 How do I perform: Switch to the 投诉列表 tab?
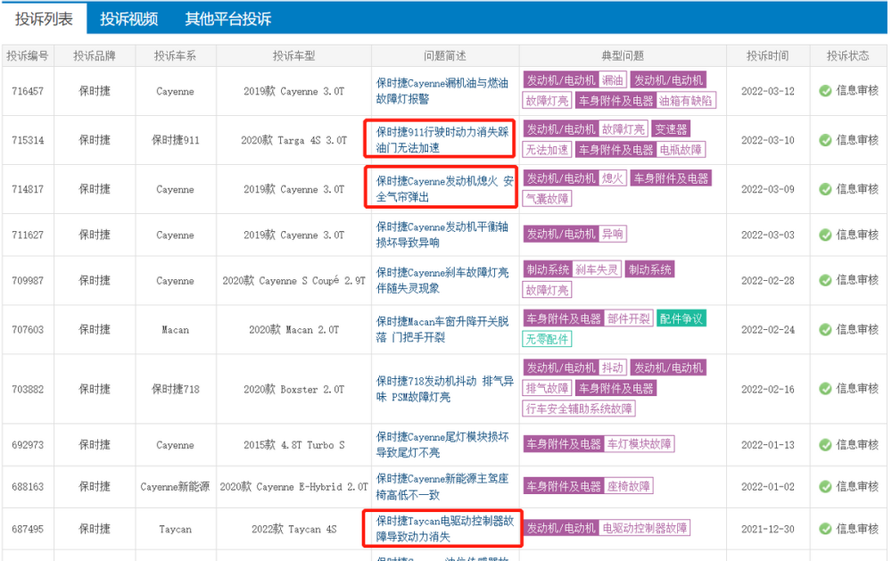click(44, 19)
